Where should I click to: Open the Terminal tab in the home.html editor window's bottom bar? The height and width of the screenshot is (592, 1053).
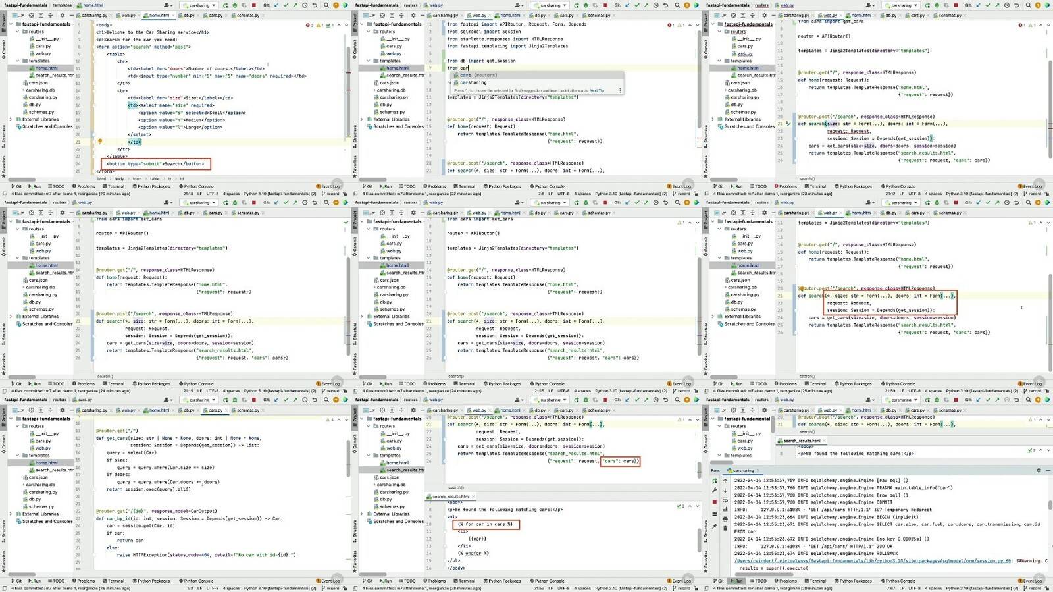(x=115, y=186)
